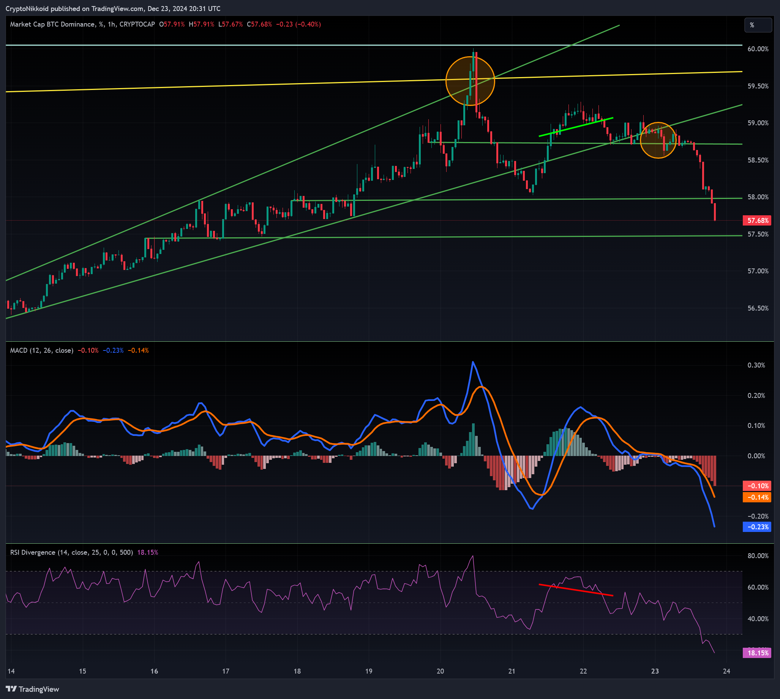Click the yellow trendline above 59.50%
Image resolution: width=780 pixels, height=699 pixels.
click(x=374, y=81)
